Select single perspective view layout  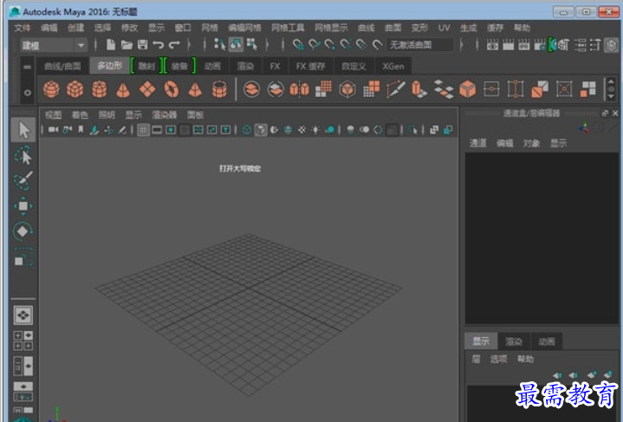(23, 315)
